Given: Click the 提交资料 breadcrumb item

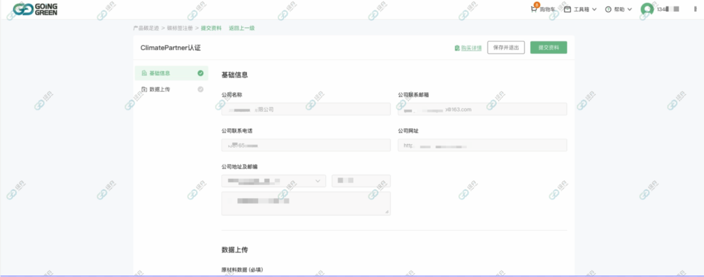Looking at the screenshot, I should pos(211,28).
